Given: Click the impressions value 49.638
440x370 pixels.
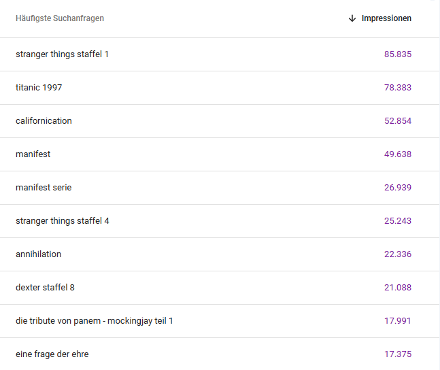Looking at the screenshot, I should point(398,154).
